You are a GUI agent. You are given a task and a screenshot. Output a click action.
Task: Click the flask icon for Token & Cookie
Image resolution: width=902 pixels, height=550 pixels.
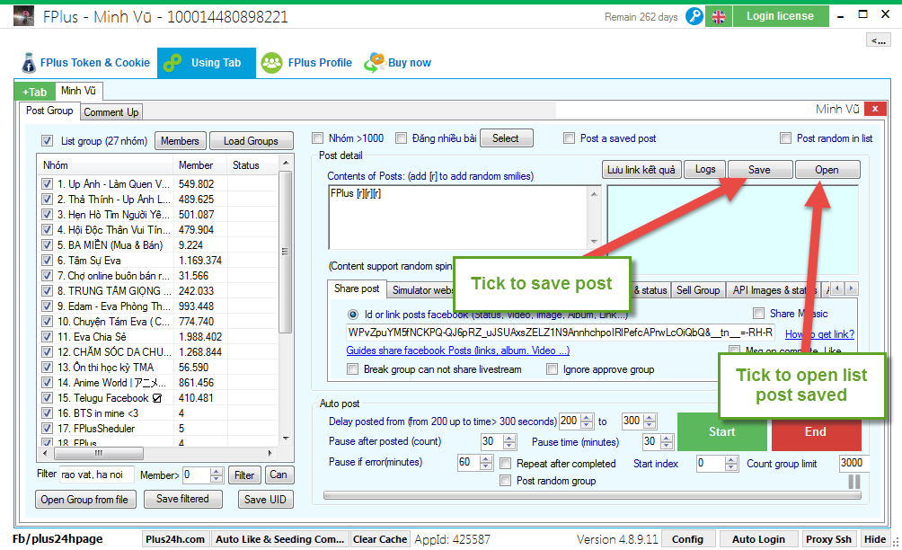28,63
